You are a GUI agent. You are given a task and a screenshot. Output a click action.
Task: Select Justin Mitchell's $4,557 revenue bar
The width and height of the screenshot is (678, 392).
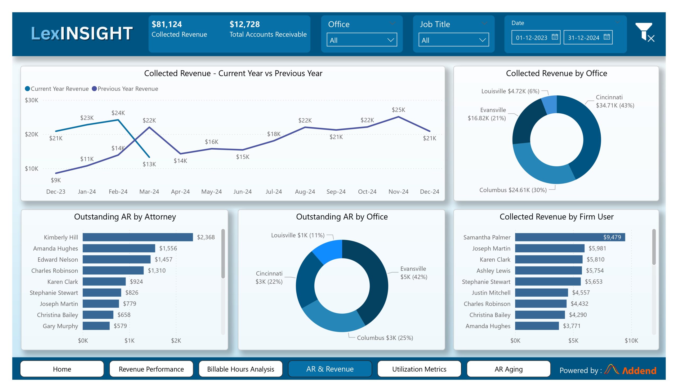(x=542, y=292)
